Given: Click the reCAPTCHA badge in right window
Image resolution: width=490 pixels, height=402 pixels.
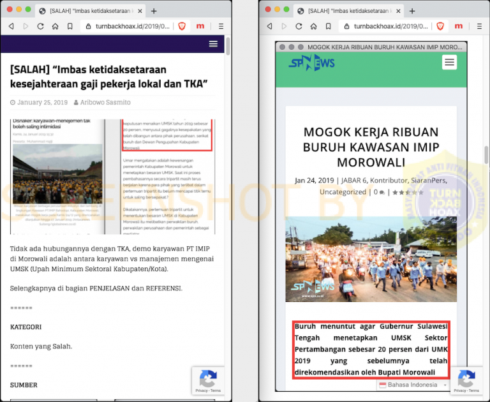Looking at the screenshot, I should coord(466,381).
